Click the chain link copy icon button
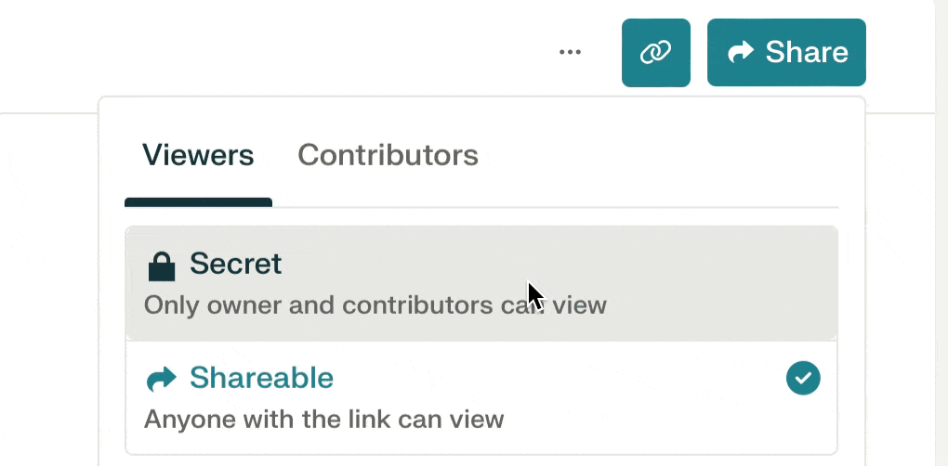The height and width of the screenshot is (466, 948). pos(656,53)
